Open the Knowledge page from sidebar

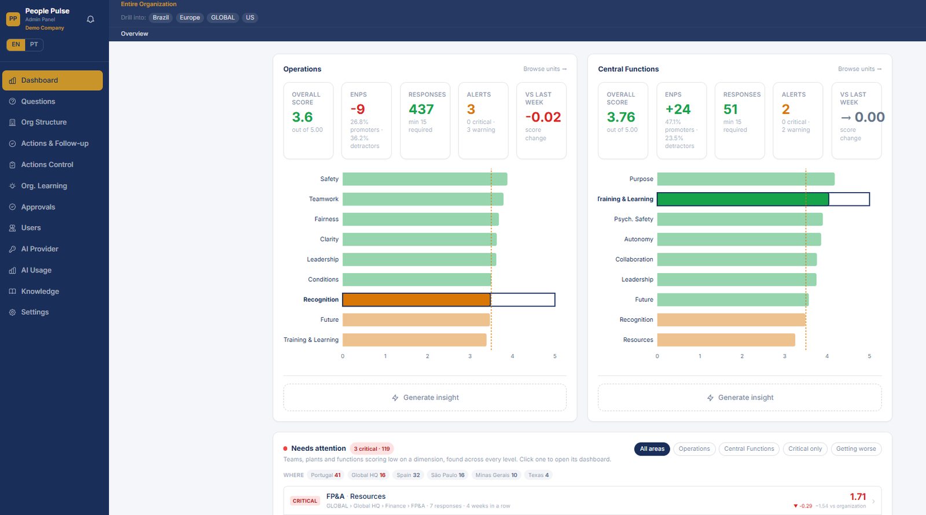(x=53, y=292)
